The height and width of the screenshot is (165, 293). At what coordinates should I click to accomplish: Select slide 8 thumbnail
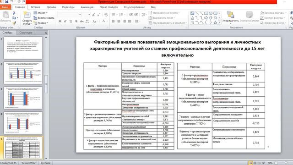coord(23,123)
